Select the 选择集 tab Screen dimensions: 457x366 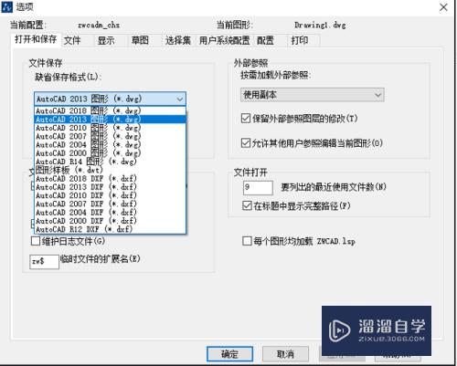click(x=178, y=40)
